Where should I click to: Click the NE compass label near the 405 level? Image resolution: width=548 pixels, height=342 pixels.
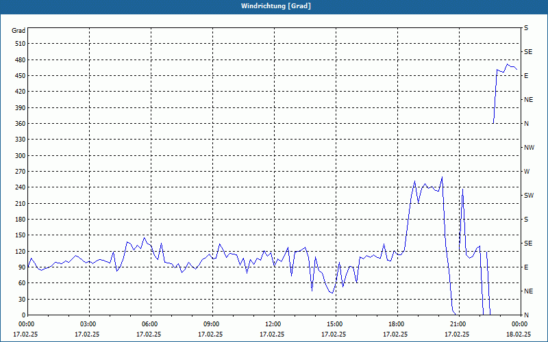[528, 100]
